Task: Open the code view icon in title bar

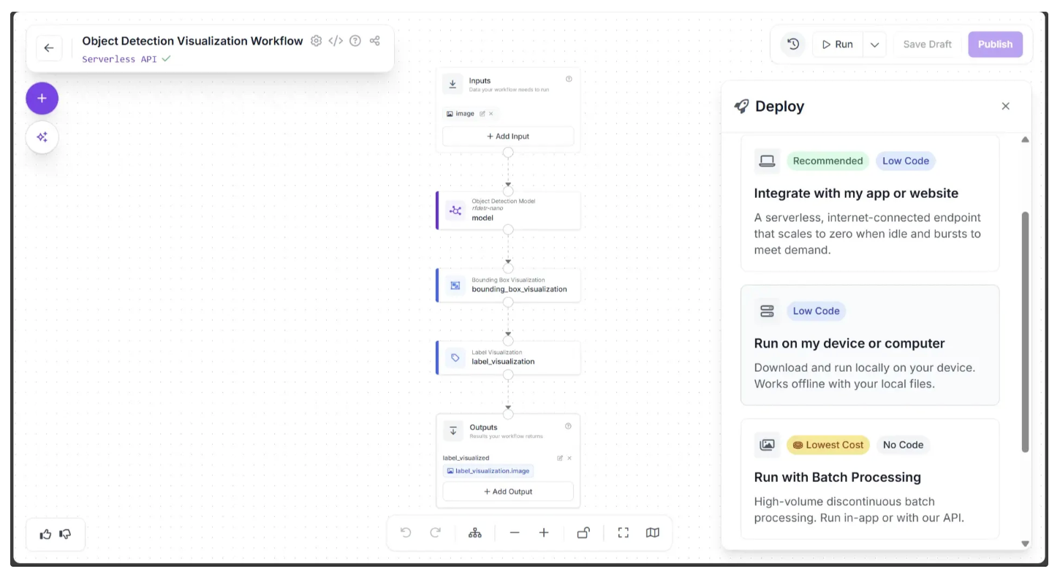Action: click(336, 41)
